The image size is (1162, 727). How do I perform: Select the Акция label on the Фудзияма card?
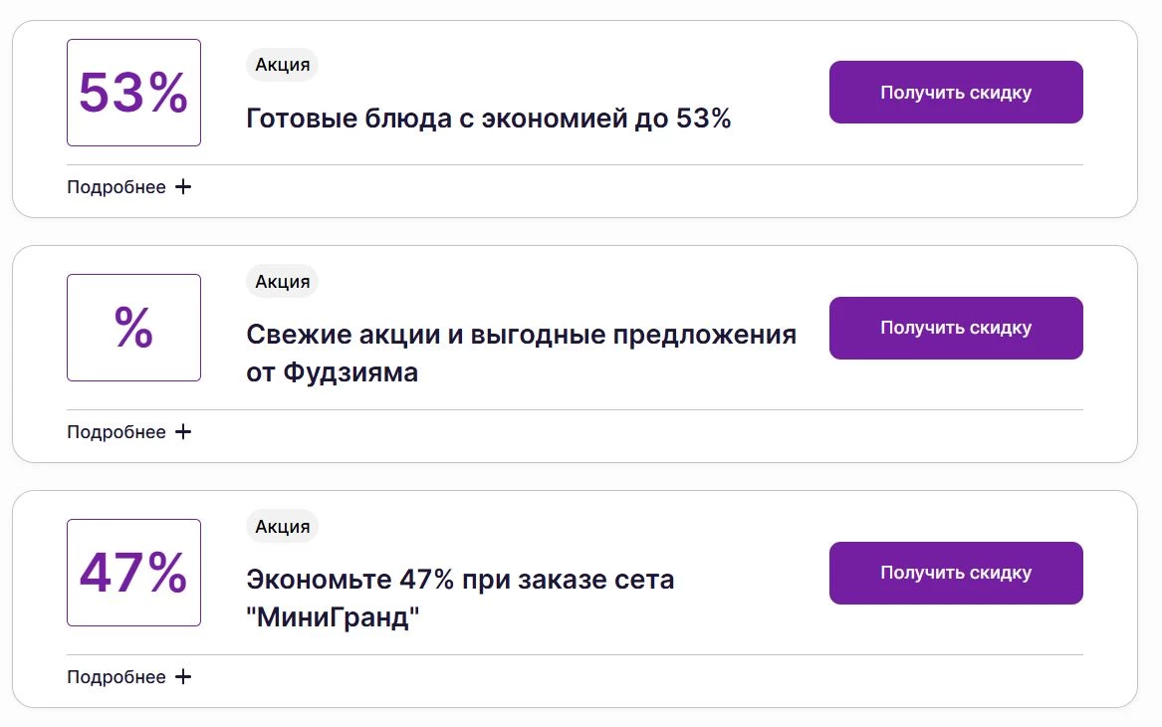[x=282, y=281]
